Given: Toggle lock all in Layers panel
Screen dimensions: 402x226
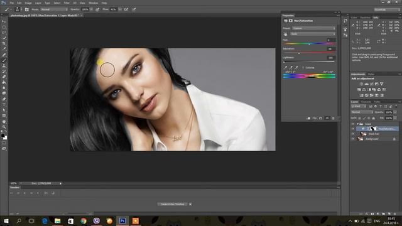Looking at the screenshot, I should 374,118.
